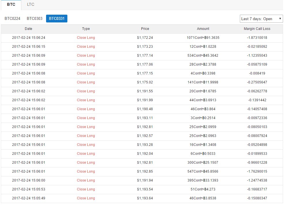Click the loss value -0.16683717
The width and height of the screenshot is (294, 206).
point(257,189)
